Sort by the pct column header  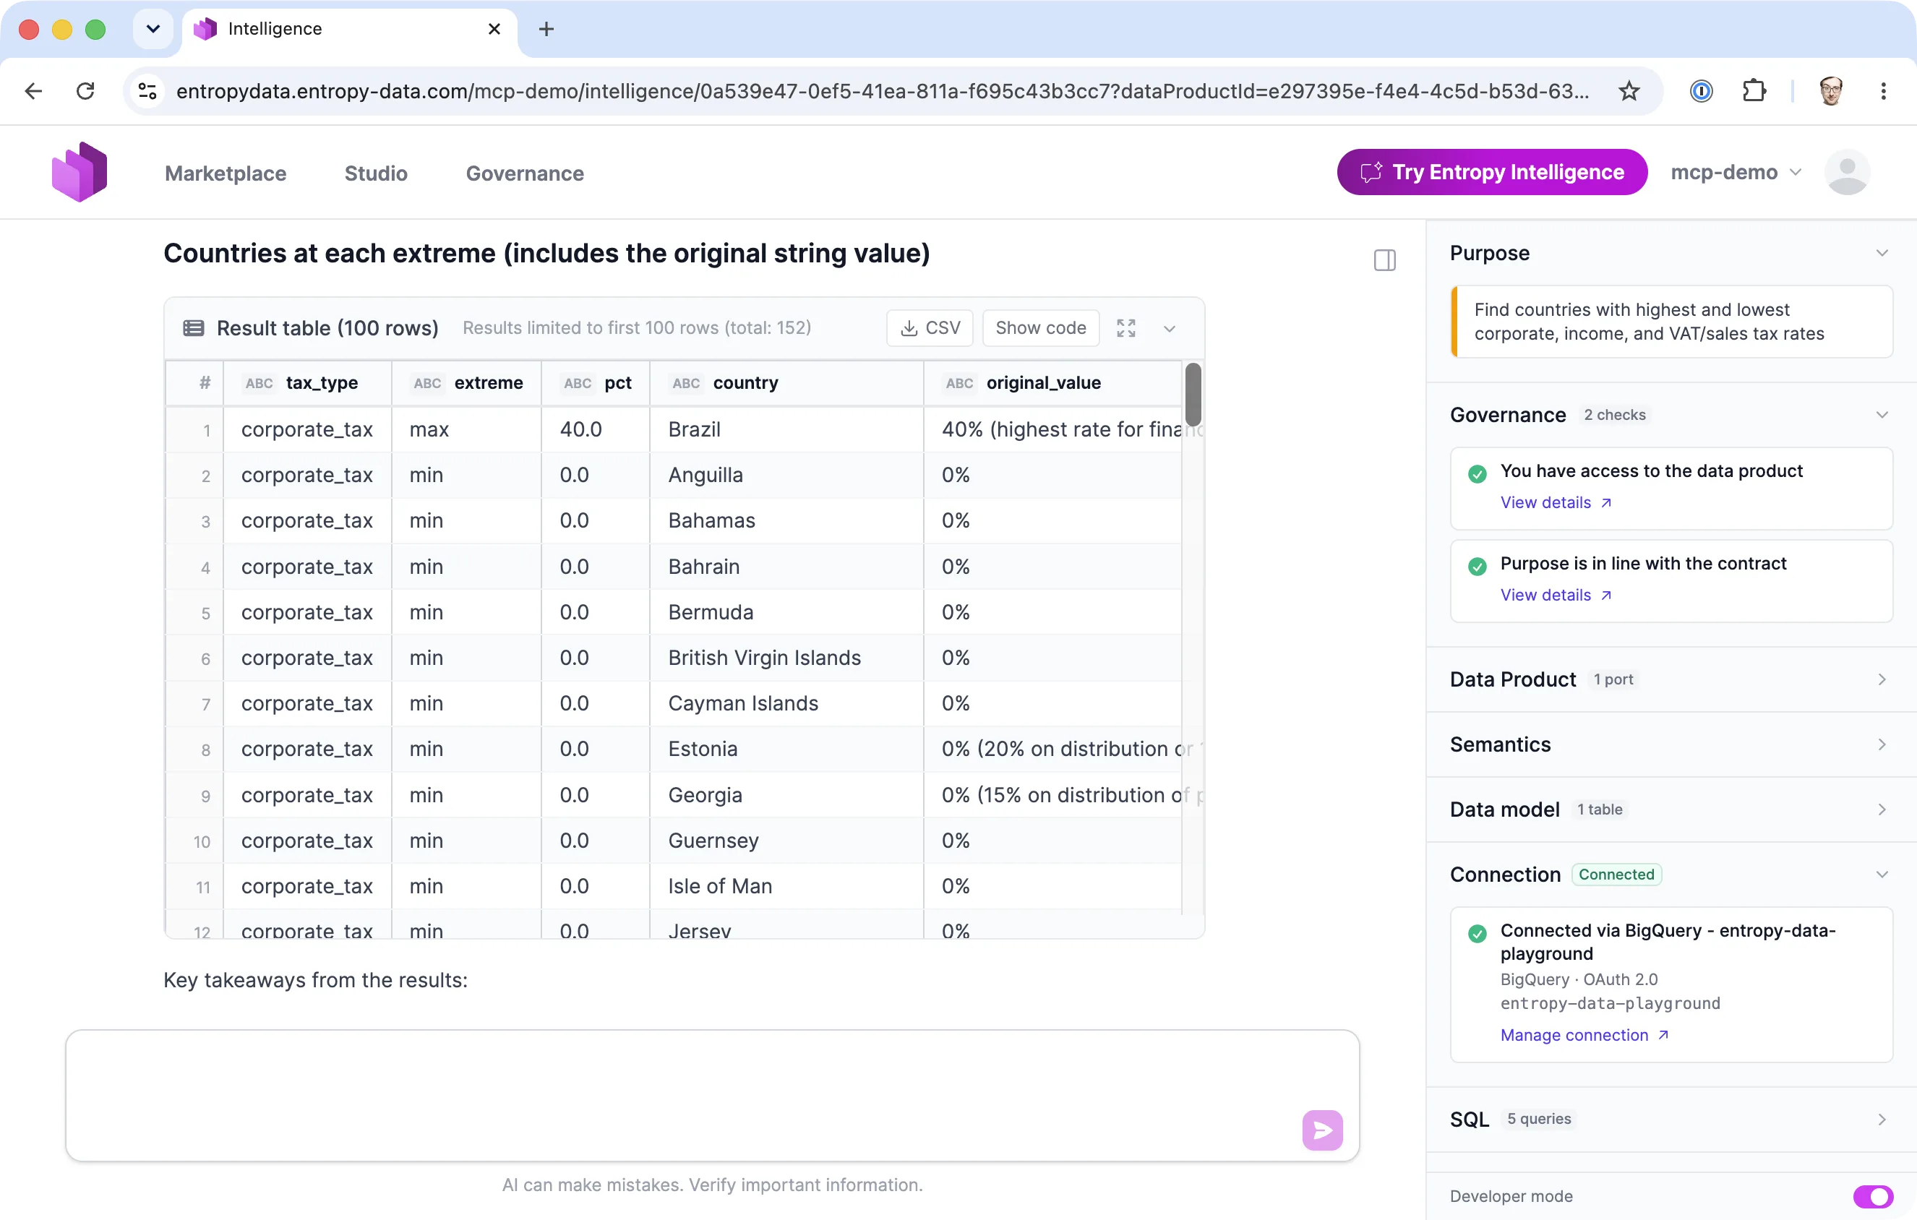[x=596, y=383]
